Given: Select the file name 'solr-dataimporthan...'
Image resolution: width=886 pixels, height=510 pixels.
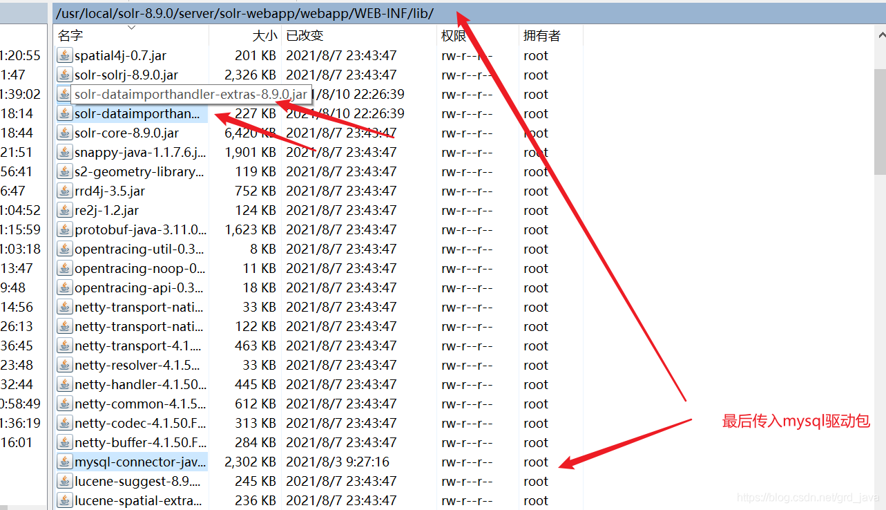Looking at the screenshot, I should [137, 113].
